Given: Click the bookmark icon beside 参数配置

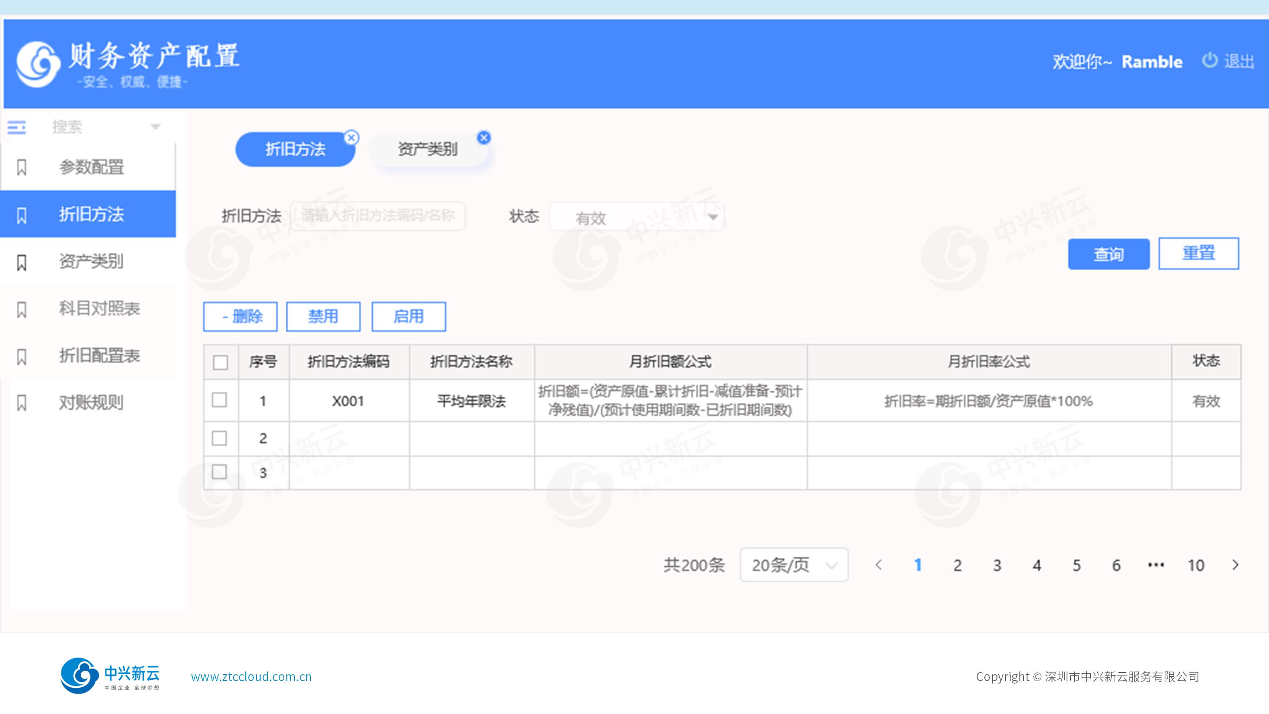Looking at the screenshot, I should pos(22,167).
